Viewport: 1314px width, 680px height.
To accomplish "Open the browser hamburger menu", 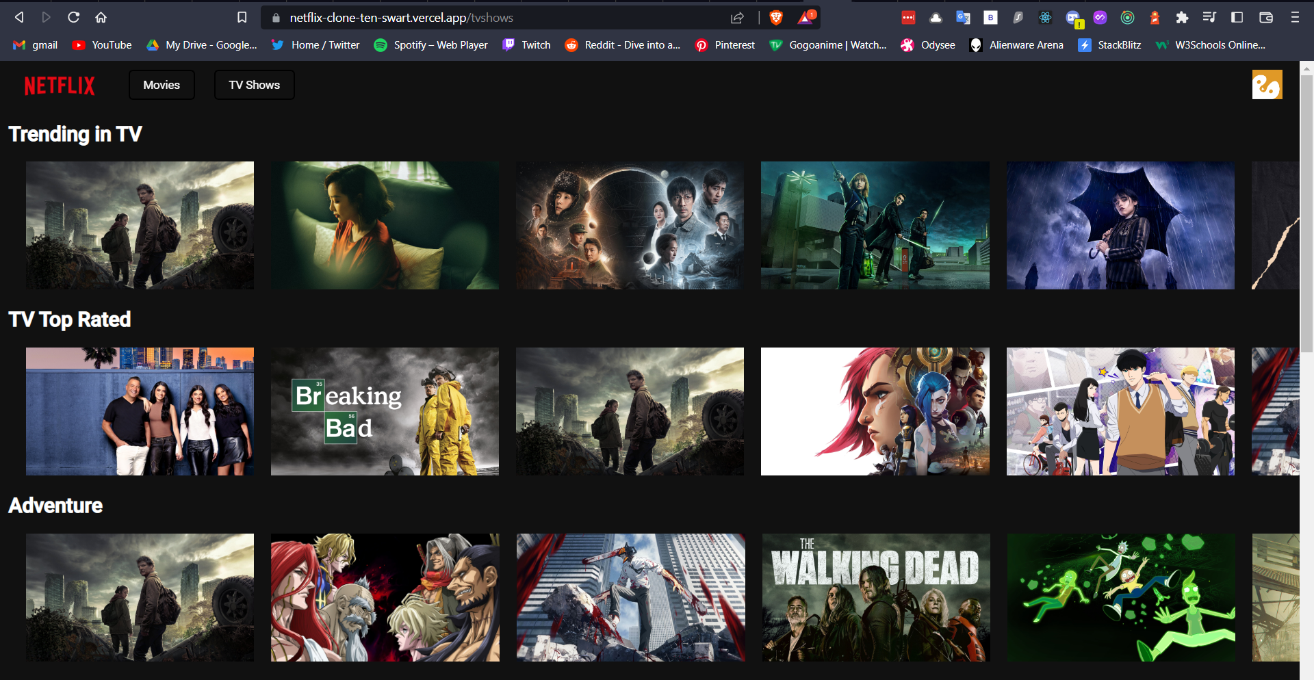I will [1296, 18].
